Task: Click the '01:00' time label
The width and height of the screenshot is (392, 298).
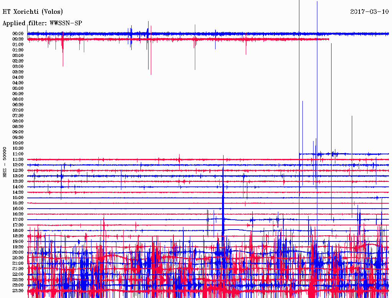Action: pyautogui.click(x=18, y=44)
